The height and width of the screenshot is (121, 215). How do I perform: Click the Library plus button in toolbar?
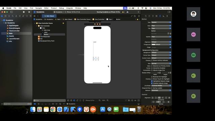[x=138, y=12]
